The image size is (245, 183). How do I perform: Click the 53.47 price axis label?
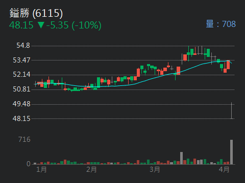pyautogui.click(x=21, y=60)
